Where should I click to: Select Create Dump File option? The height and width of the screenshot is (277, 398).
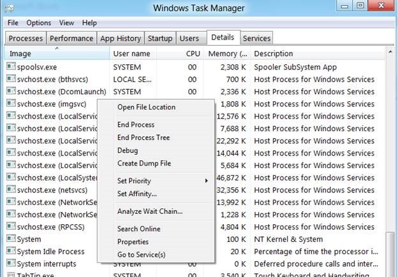(144, 164)
